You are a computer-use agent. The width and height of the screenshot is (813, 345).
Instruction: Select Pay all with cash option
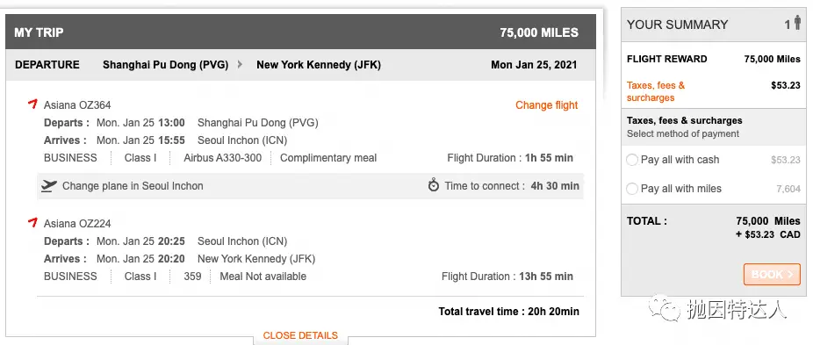631,160
